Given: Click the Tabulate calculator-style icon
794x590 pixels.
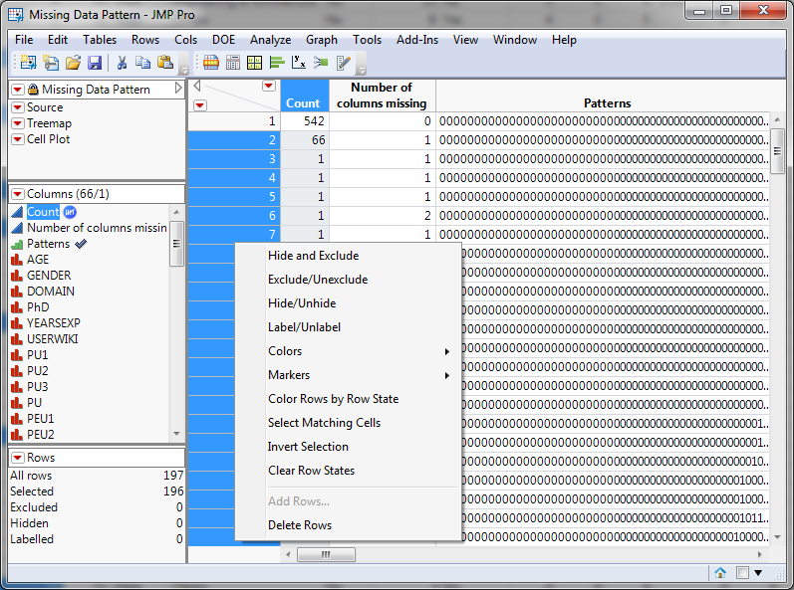Looking at the screenshot, I should (233, 63).
